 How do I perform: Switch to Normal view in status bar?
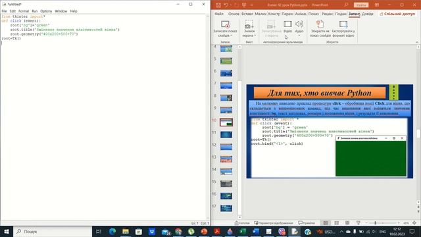(x=326, y=223)
